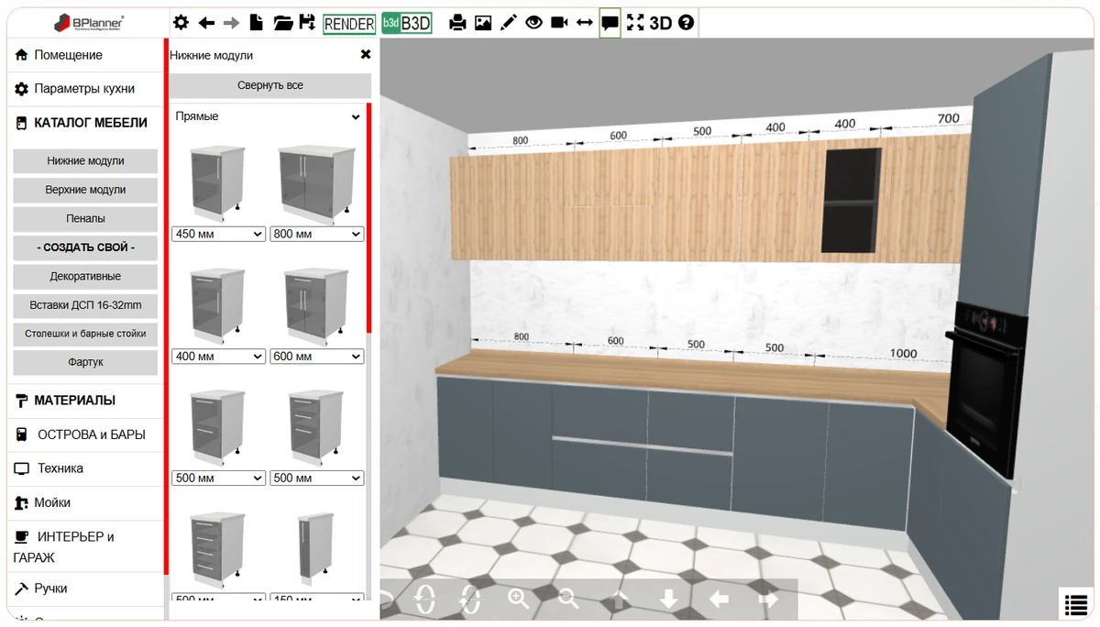The width and height of the screenshot is (1100, 627).
Task: Click the fullscreen expand icon
Action: (x=635, y=23)
